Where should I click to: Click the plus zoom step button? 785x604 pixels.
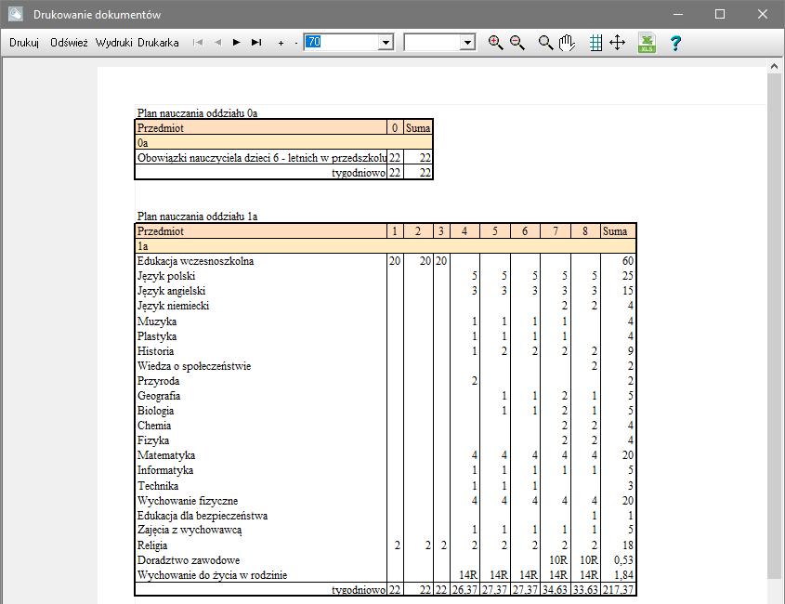[281, 43]
